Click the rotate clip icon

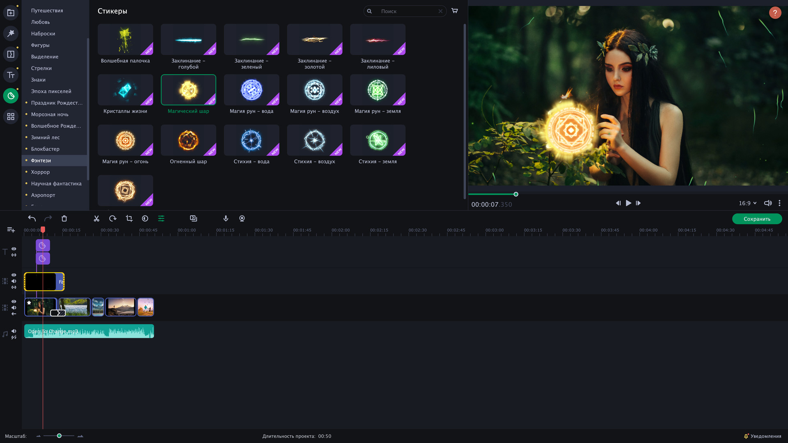112,219
